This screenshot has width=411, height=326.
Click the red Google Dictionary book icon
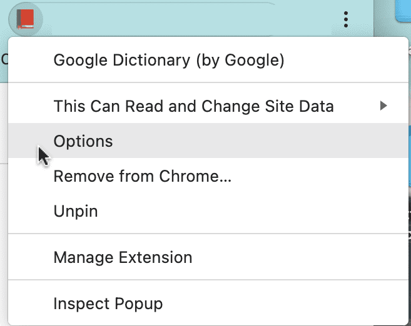click(x=26, y=19)
